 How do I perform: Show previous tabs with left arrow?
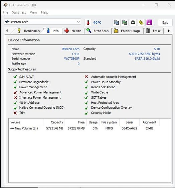pyautogui.click(x=7, y=31)
